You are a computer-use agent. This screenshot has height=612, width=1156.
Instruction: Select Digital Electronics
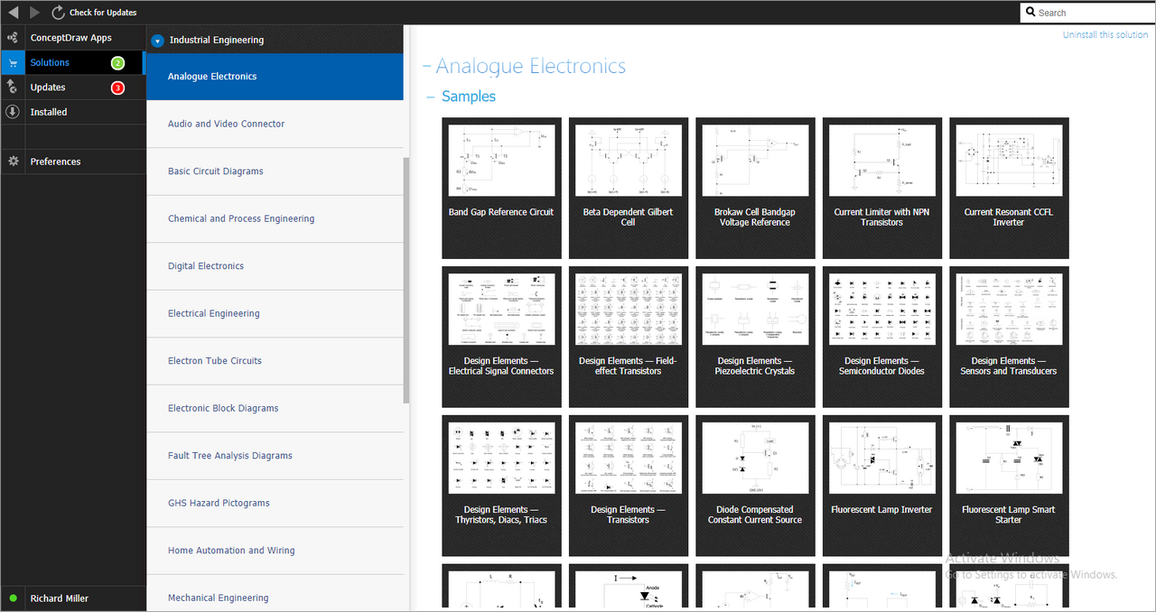pyautogui.click(x=275, y=266)
